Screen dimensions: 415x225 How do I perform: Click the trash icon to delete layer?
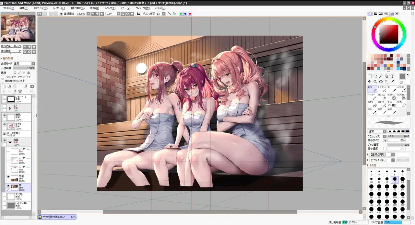[20, 92]
